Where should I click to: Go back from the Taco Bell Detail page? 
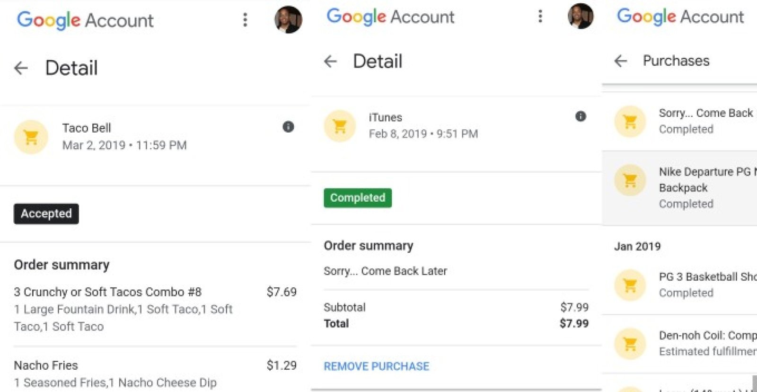pos(21,68)
